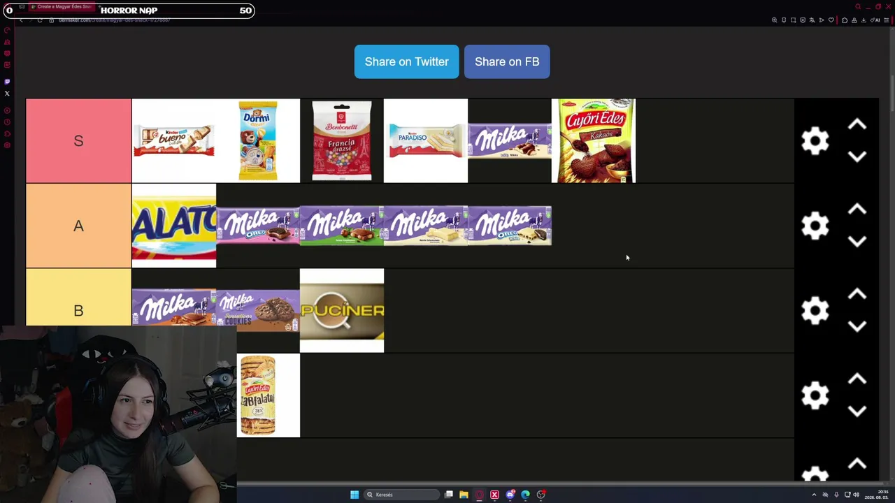Add page to bookmarks with heart icon
The height and width of the screenshot is (503, 895).
point(831,20)
